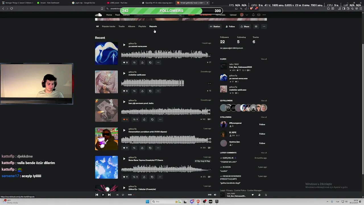Switch to the Albums tab
364x205 pixels.
131,26
